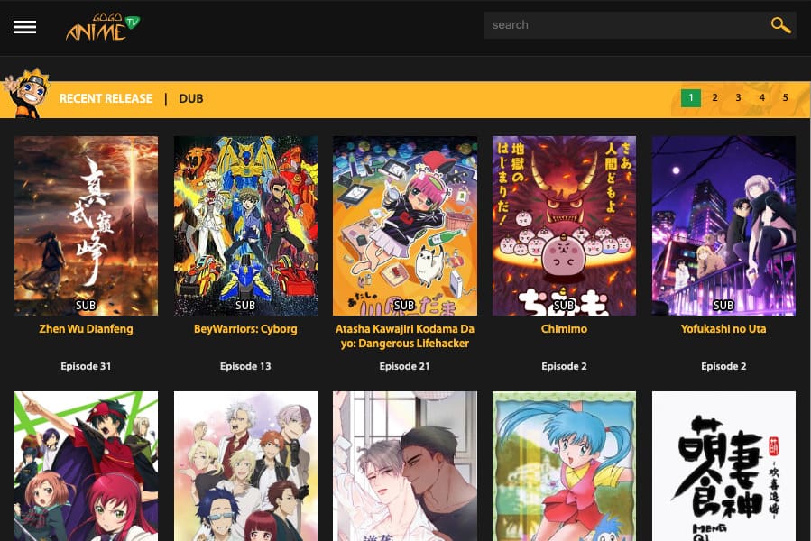
Task: Click SUB badge on Zhen Wu Dianfeng poster
Action: [86, 305]
